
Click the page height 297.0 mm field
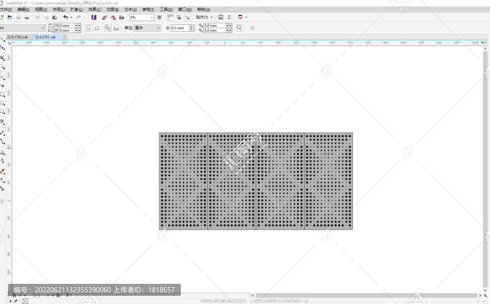point(64,31)
